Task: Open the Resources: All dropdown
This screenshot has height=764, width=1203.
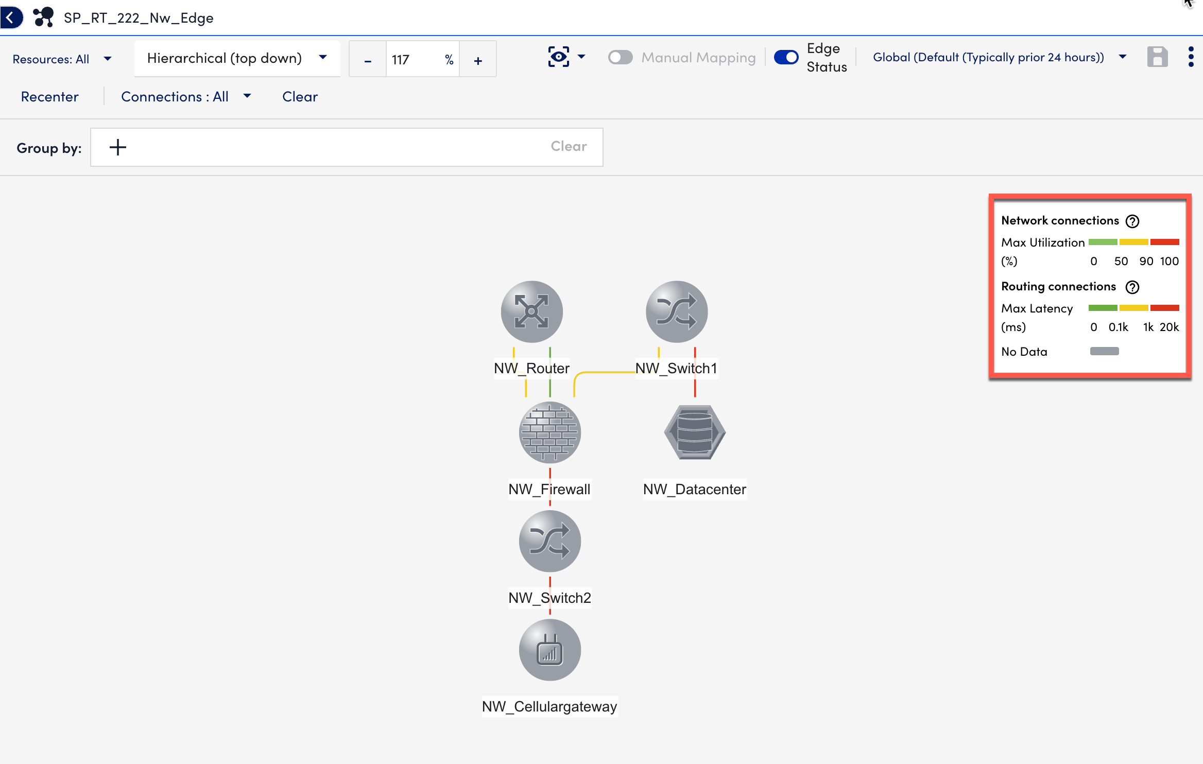Action: click(62, 59)
